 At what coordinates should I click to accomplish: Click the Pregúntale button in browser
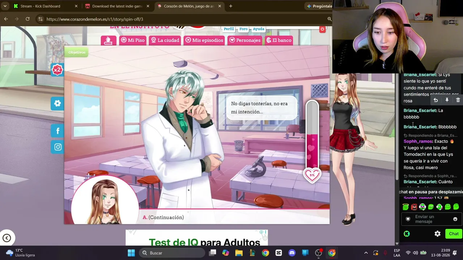click(x=319, y=6)
